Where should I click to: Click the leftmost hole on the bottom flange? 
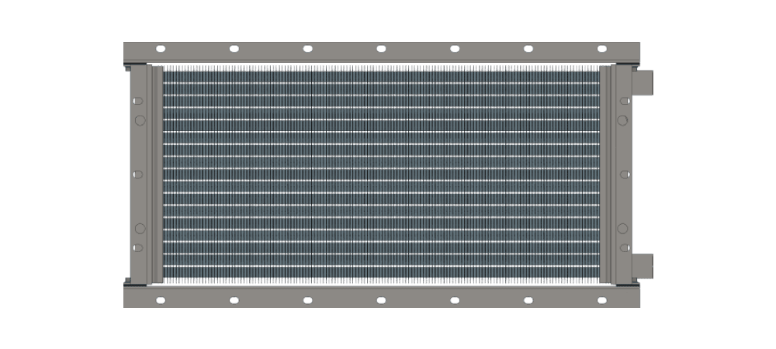pyautogui.click(x=161, y=300)
